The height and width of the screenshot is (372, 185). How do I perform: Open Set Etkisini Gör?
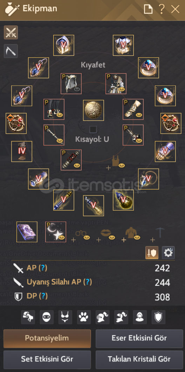click(x=47, y=359)
